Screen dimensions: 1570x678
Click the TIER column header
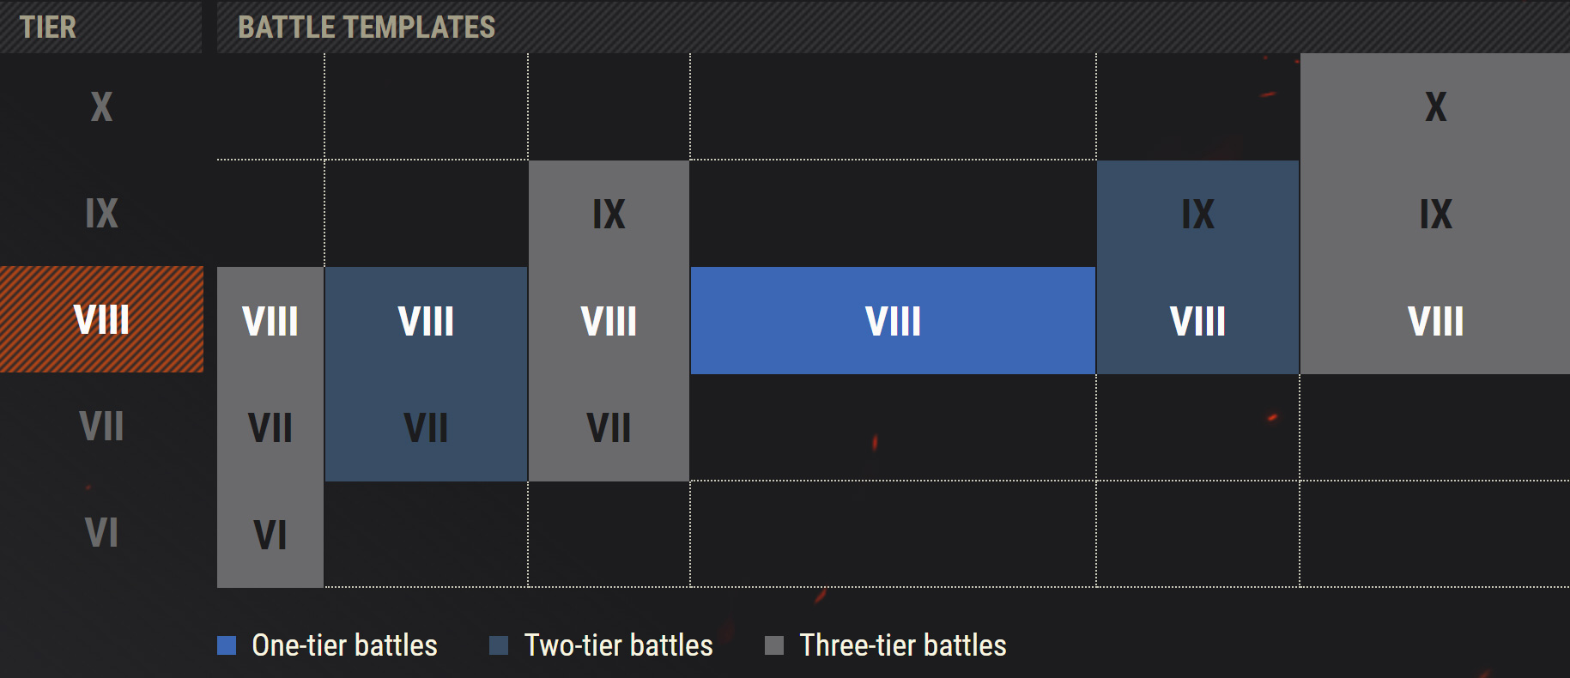click(48, 27)
